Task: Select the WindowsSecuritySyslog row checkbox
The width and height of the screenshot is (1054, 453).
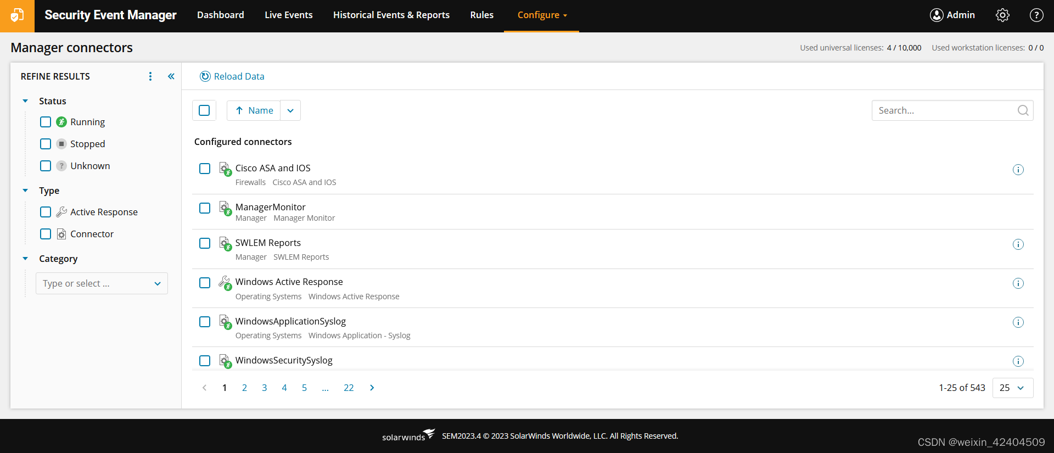Action: (205, 361)
